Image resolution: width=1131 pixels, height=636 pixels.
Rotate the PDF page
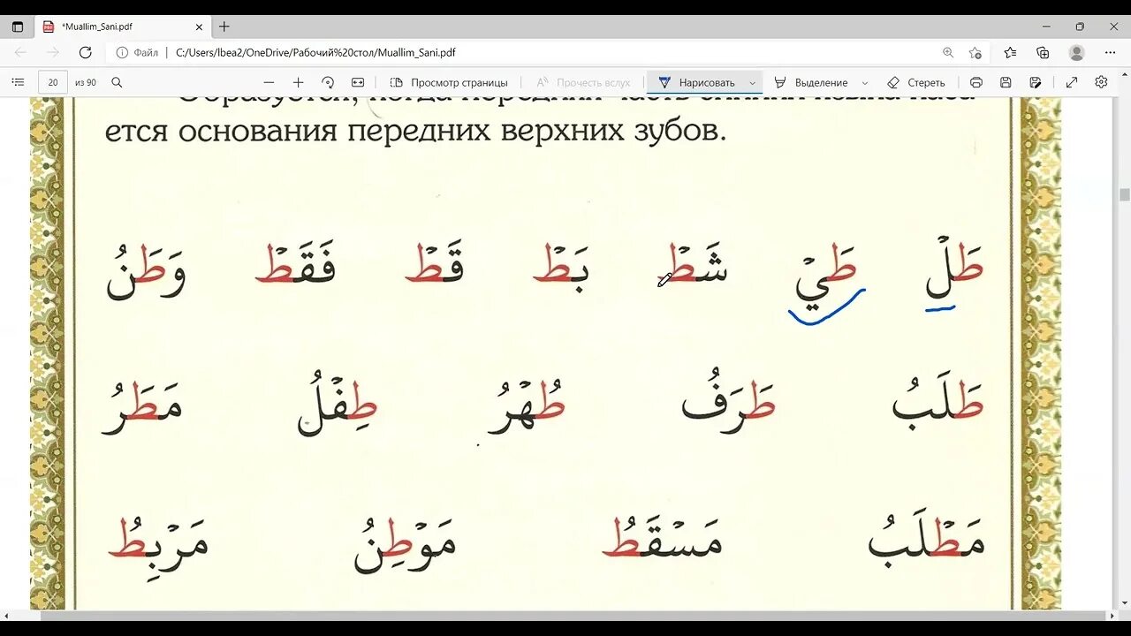[x=328, y=82]
